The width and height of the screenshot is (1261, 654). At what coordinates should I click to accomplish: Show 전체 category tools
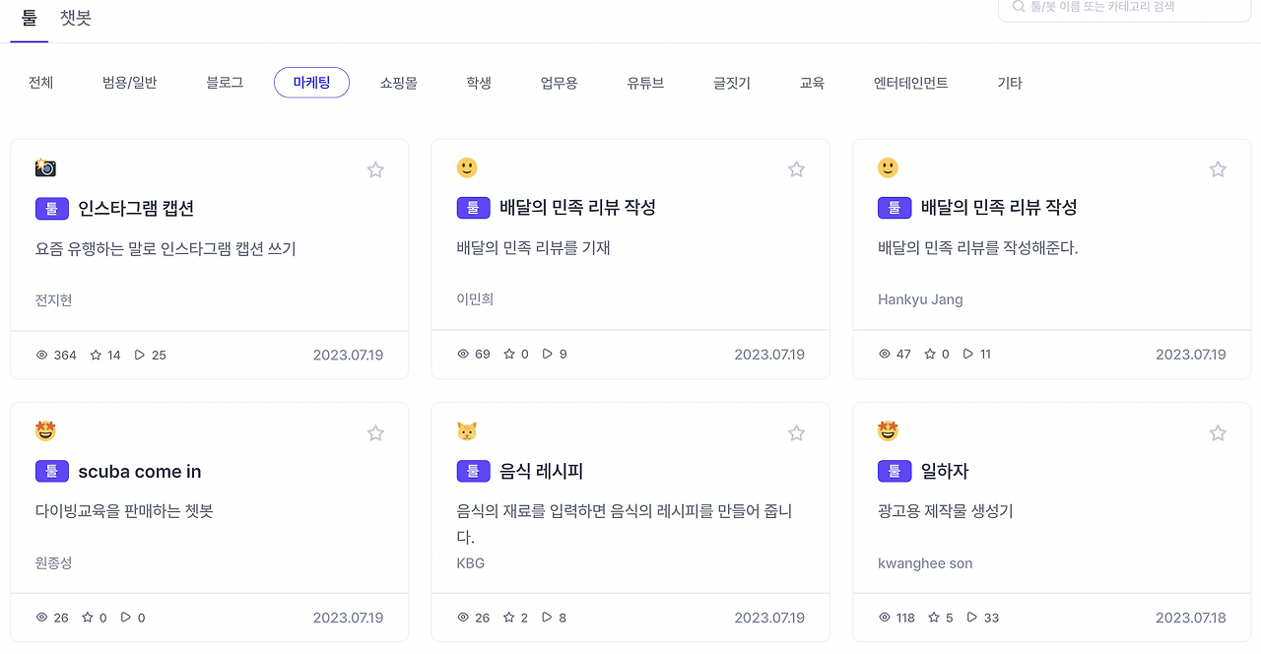point(40,83)
